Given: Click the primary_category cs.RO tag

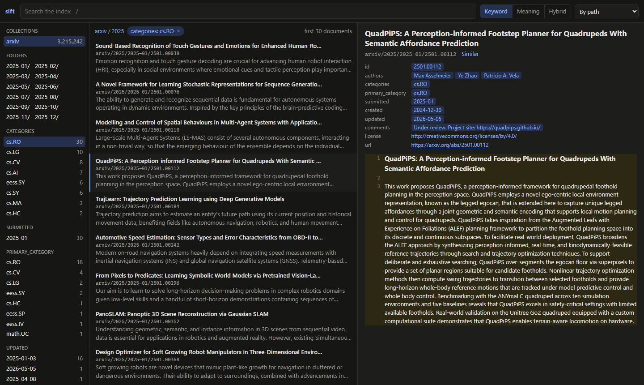Looking at the screenshot, I should (420, 93).
